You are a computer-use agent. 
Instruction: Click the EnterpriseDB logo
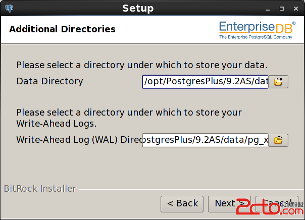[257, 30]
